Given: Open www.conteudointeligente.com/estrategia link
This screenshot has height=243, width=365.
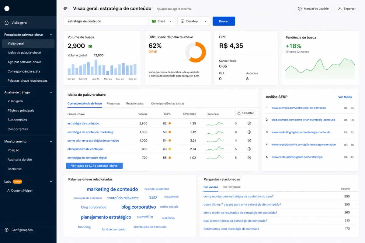Looking at the screenshot, I should (297, 157).
